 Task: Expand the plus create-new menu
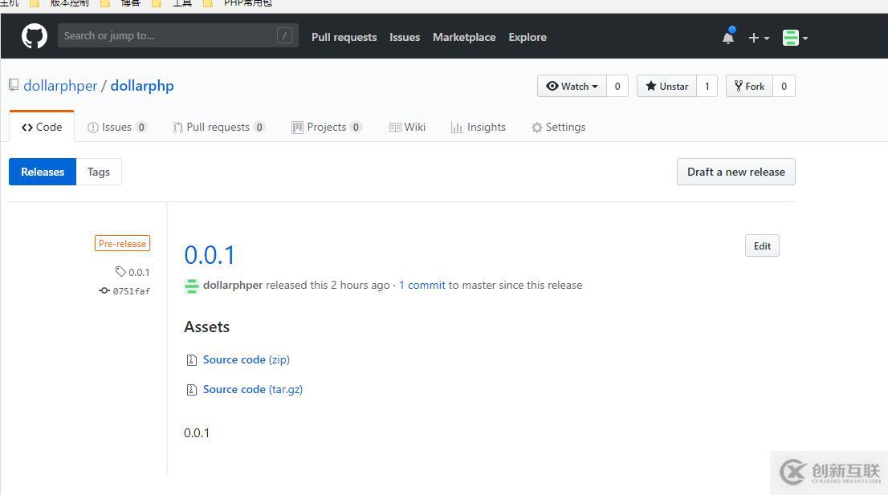759,38
